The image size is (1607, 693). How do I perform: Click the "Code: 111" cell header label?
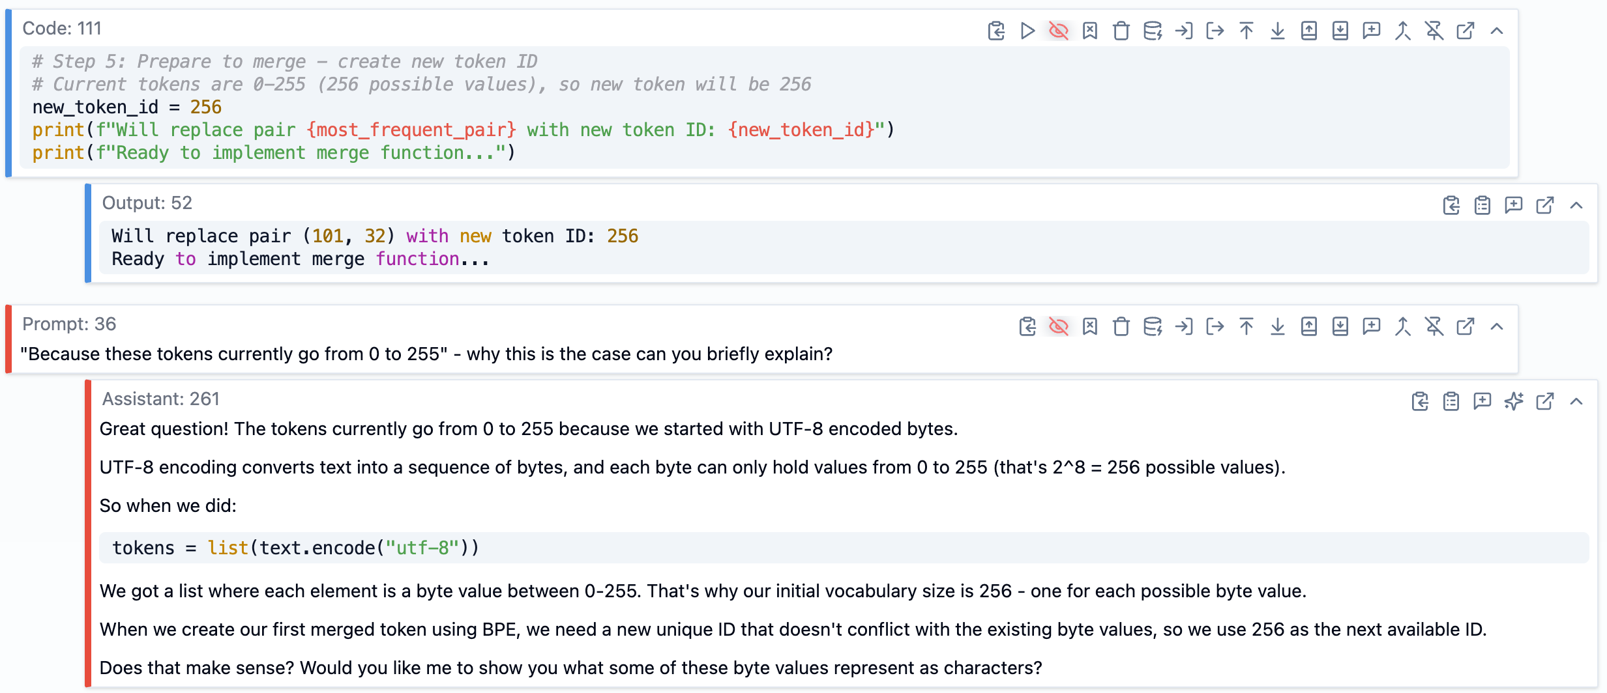(x=62, y=29)
